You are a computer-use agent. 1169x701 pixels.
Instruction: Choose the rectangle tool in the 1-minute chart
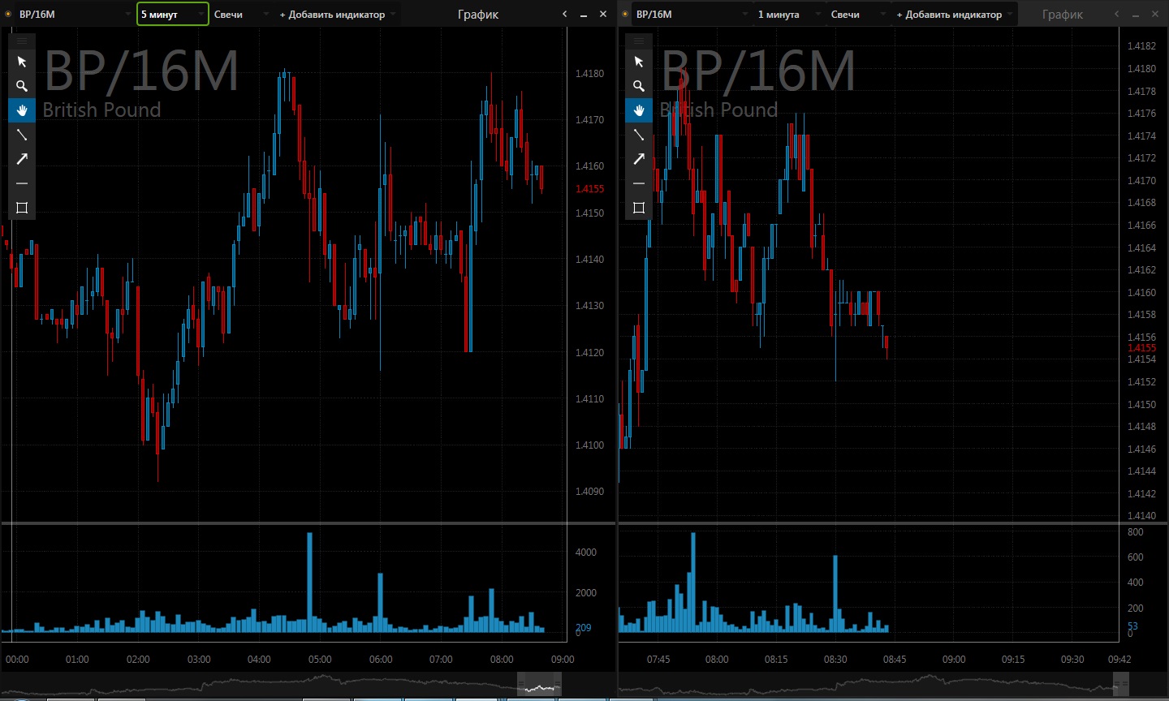coord(639,208)
